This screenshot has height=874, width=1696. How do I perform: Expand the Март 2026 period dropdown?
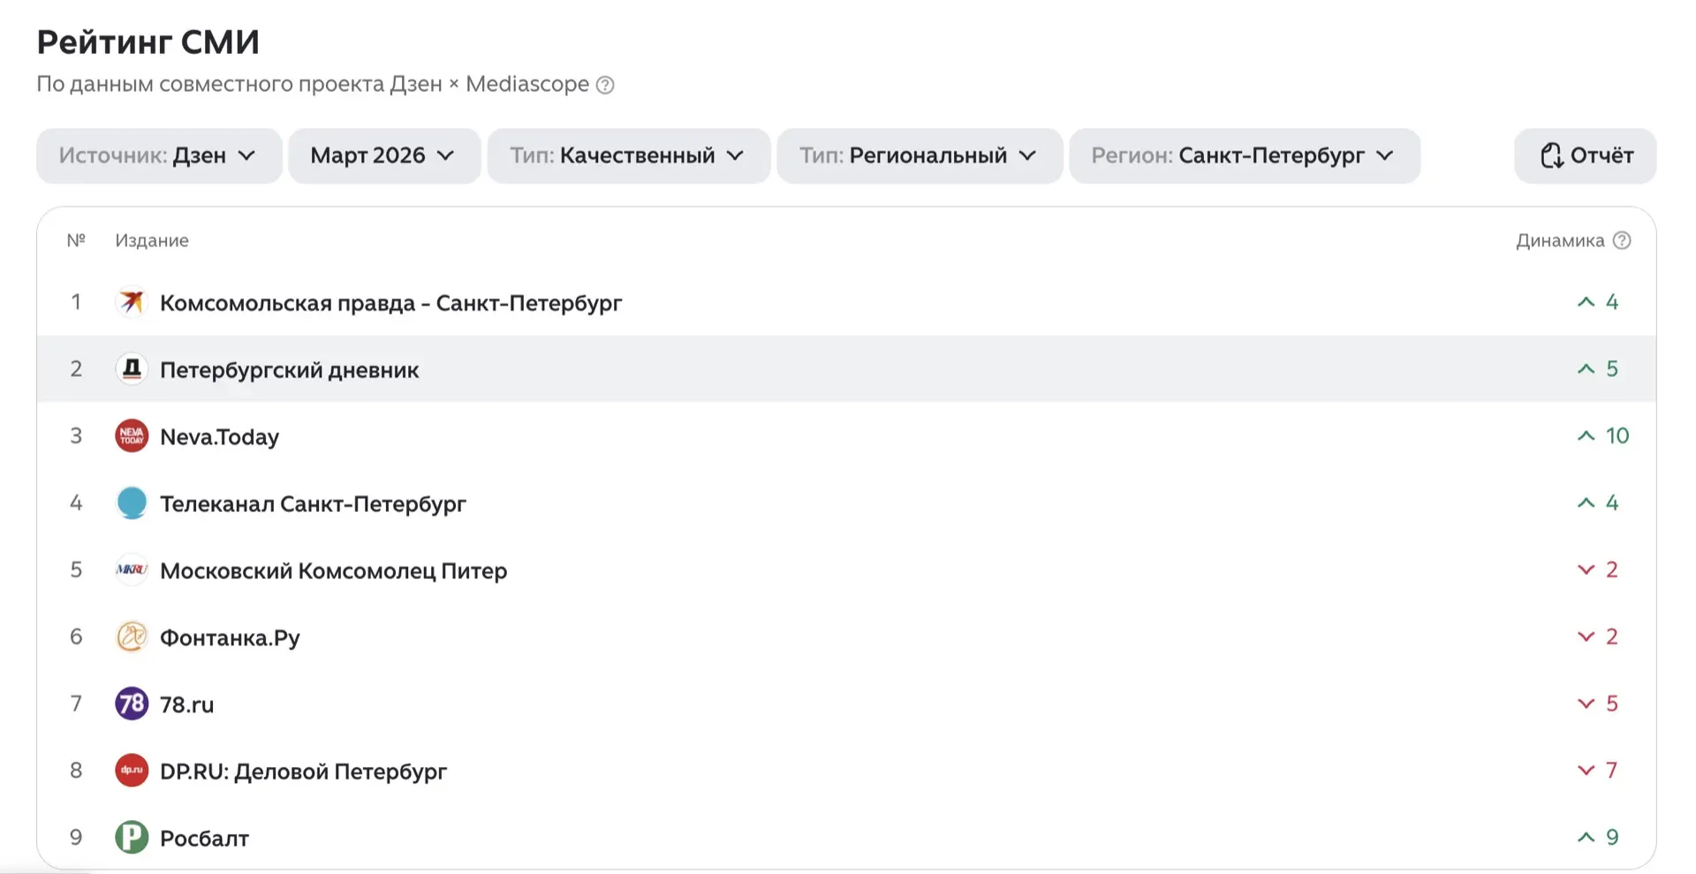click(x=384, y=156)
